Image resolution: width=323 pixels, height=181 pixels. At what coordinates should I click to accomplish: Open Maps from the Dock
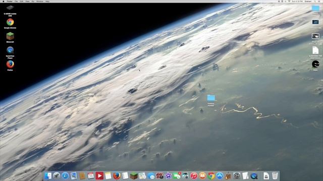click(142, 176)
